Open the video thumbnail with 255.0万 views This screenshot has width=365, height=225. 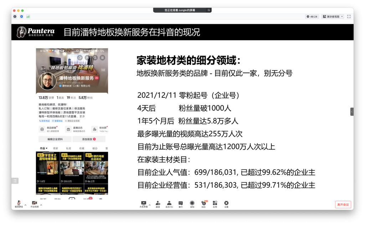(72, 168)
